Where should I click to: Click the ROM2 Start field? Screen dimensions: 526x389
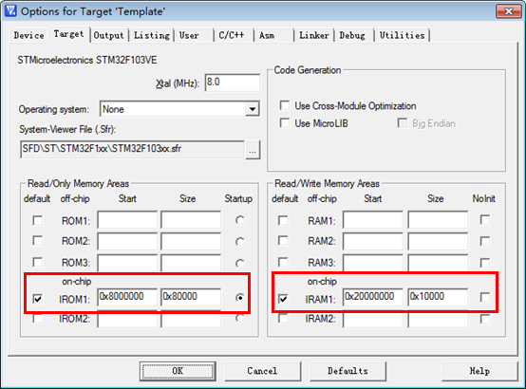[x=127, y=241]
